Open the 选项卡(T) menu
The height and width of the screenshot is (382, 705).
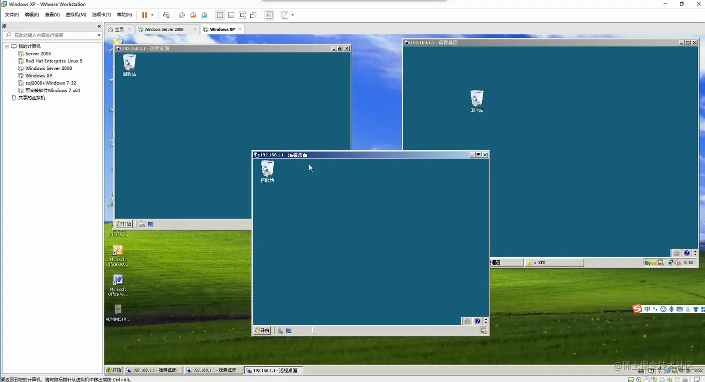click(x=101, y=15)
